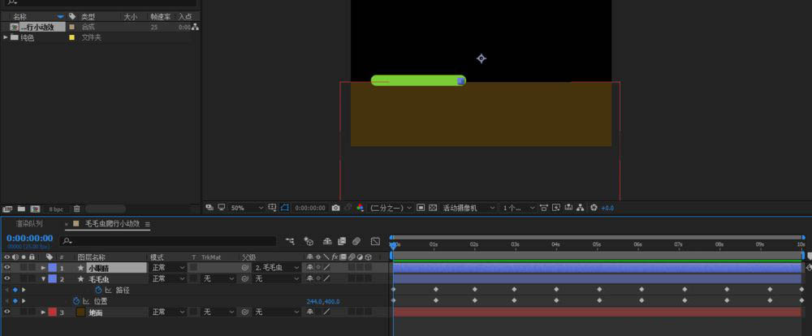
Task: Toggle Draft 3D in the timeline
Action: tap(309, 241)
